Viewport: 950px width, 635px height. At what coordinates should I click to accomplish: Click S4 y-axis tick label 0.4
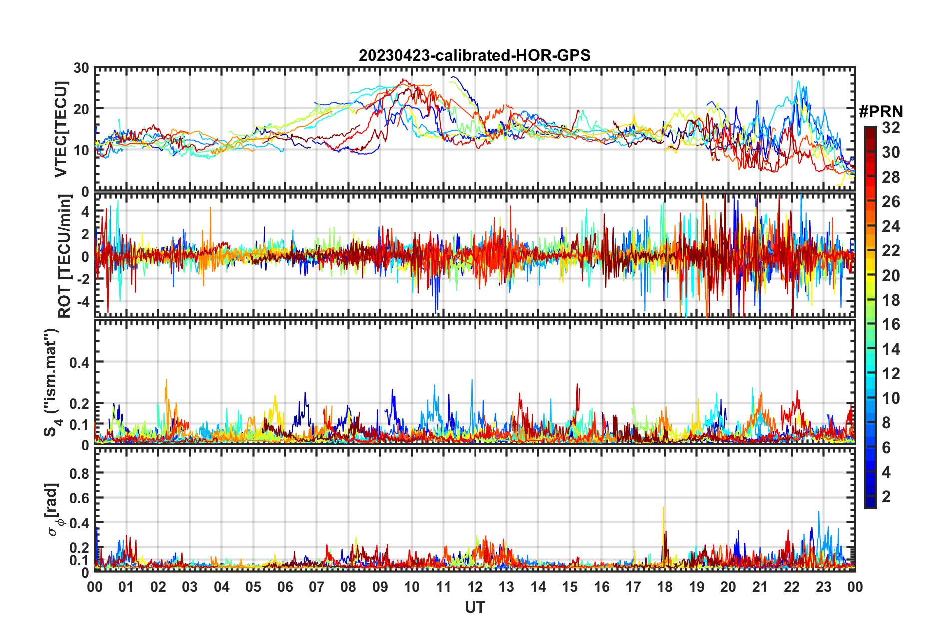[79, 362]
